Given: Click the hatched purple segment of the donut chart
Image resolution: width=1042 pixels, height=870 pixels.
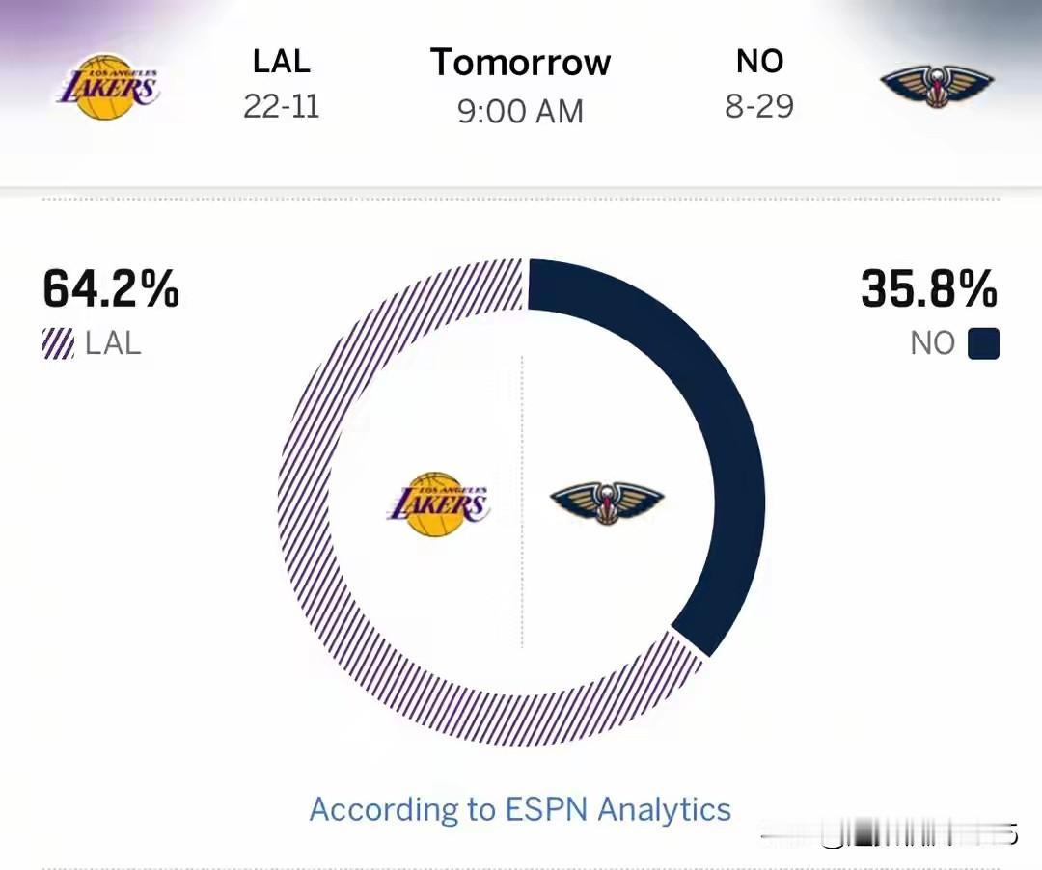Looking at the screenshot, I should click(x=318, y=540).
